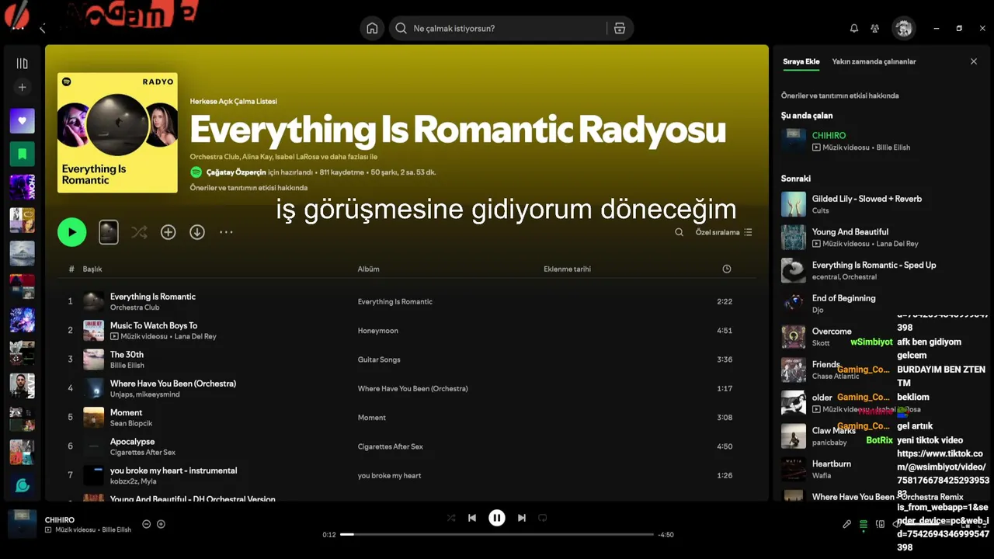Select Where Have You Been (Orchestra) track title
The width and height of the screenshot is (994, 559).
172,384
